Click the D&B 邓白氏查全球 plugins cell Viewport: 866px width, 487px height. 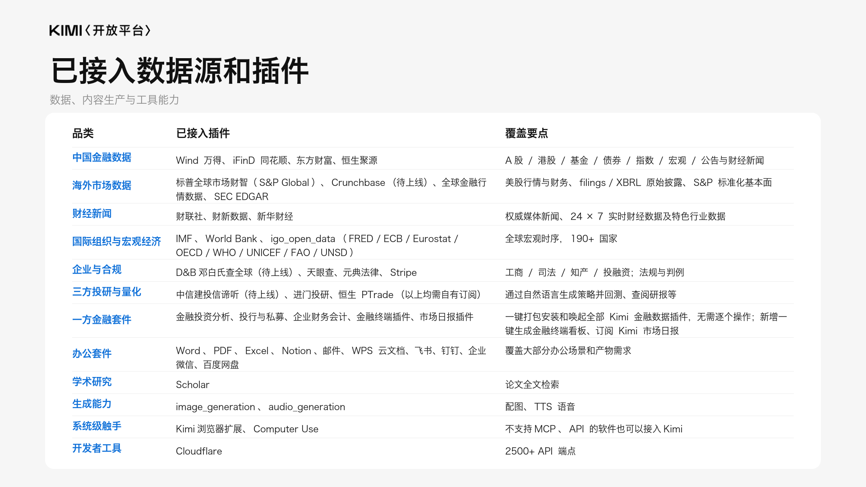pyautogui.click(x=296, y=272)
